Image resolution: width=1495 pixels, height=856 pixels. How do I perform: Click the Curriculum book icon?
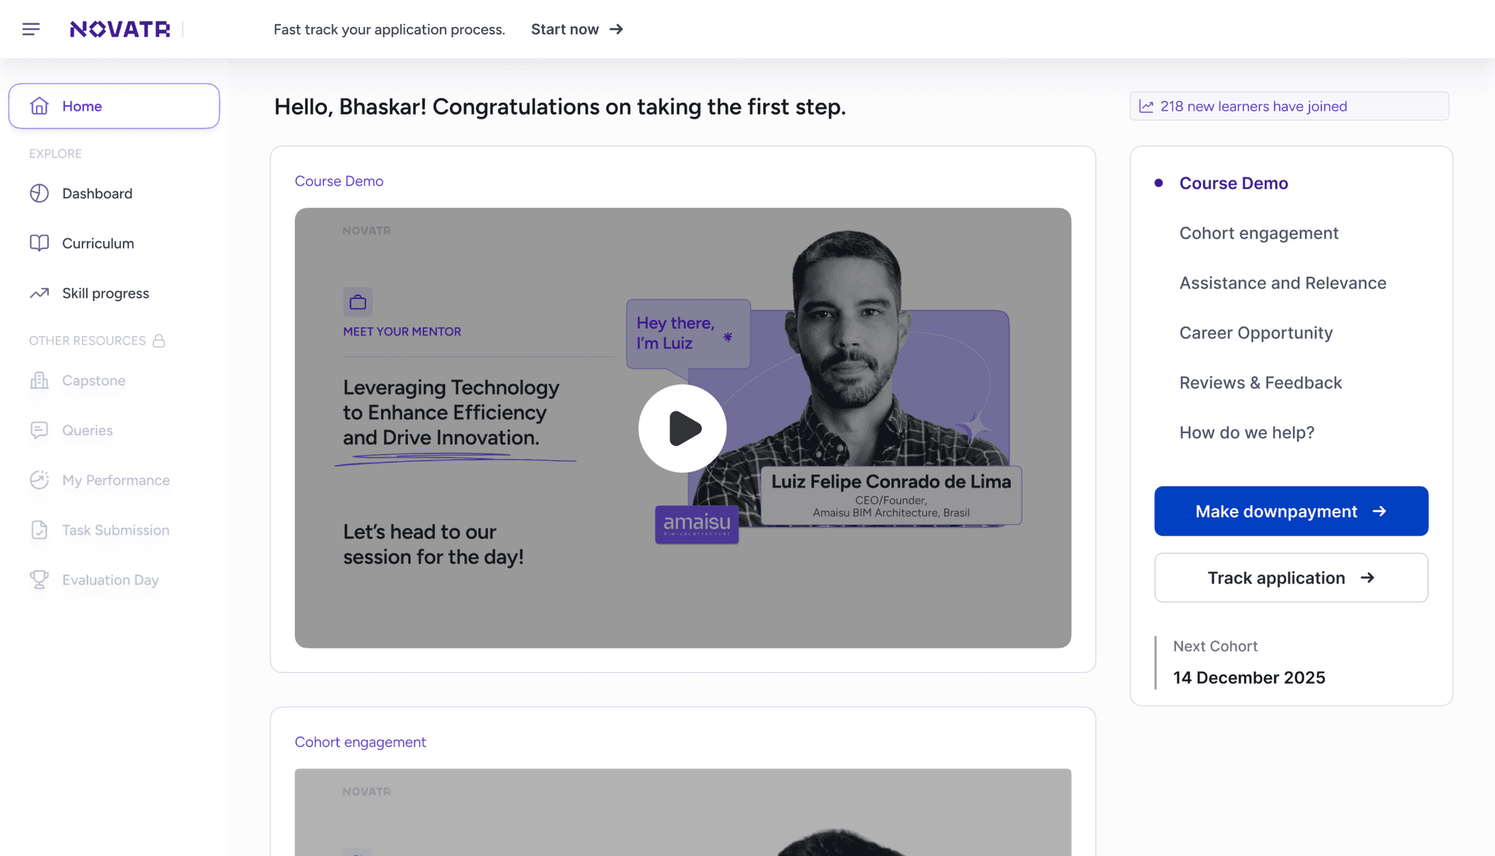click(39, 243)
